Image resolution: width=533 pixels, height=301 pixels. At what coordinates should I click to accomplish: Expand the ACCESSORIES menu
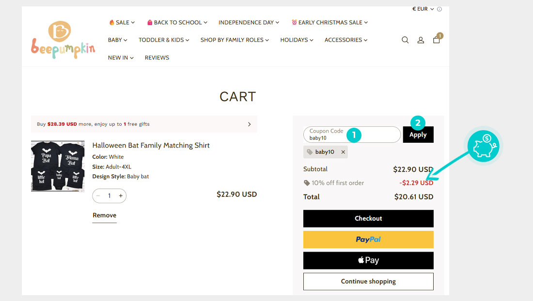point(346,40)
